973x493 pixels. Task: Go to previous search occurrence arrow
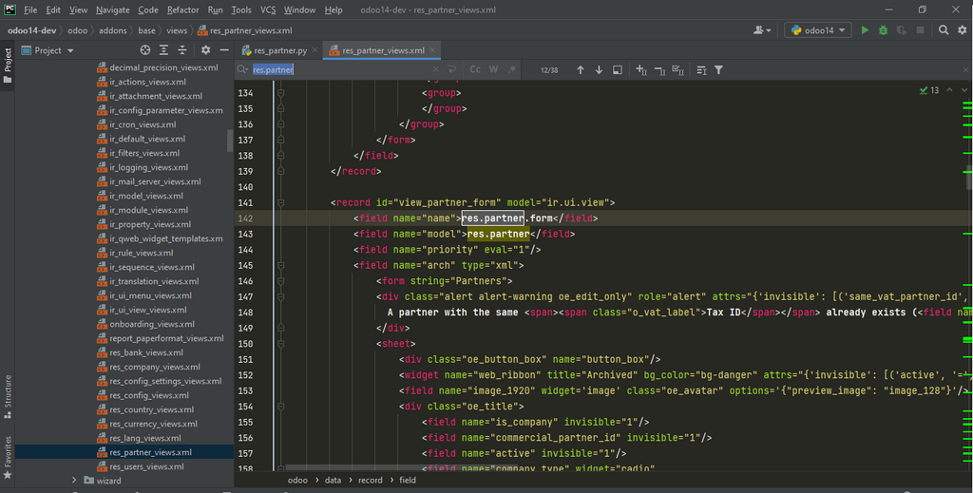coord(581,70)
